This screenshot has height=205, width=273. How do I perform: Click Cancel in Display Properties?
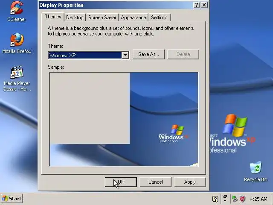[155, 182]
